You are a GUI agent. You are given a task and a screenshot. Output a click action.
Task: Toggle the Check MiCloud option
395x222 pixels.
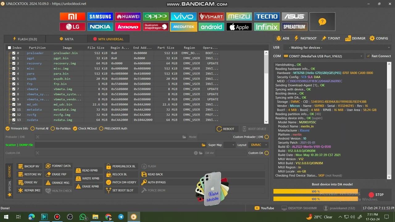75,129
